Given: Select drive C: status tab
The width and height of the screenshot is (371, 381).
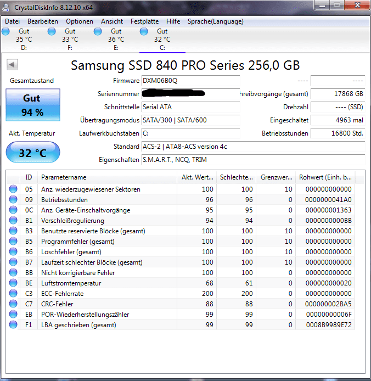Looking at the screenshot, I should click(162, 40).
